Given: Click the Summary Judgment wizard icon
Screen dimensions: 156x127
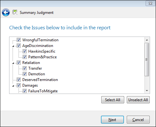Looking at the screenshot, I should coord(15,12).
